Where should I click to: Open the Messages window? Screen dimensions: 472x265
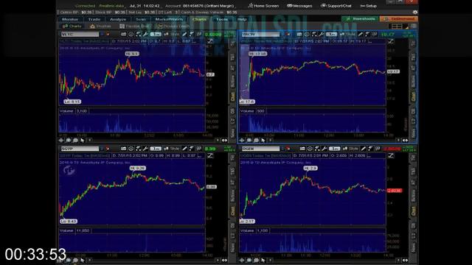click(x=299, y=6)
